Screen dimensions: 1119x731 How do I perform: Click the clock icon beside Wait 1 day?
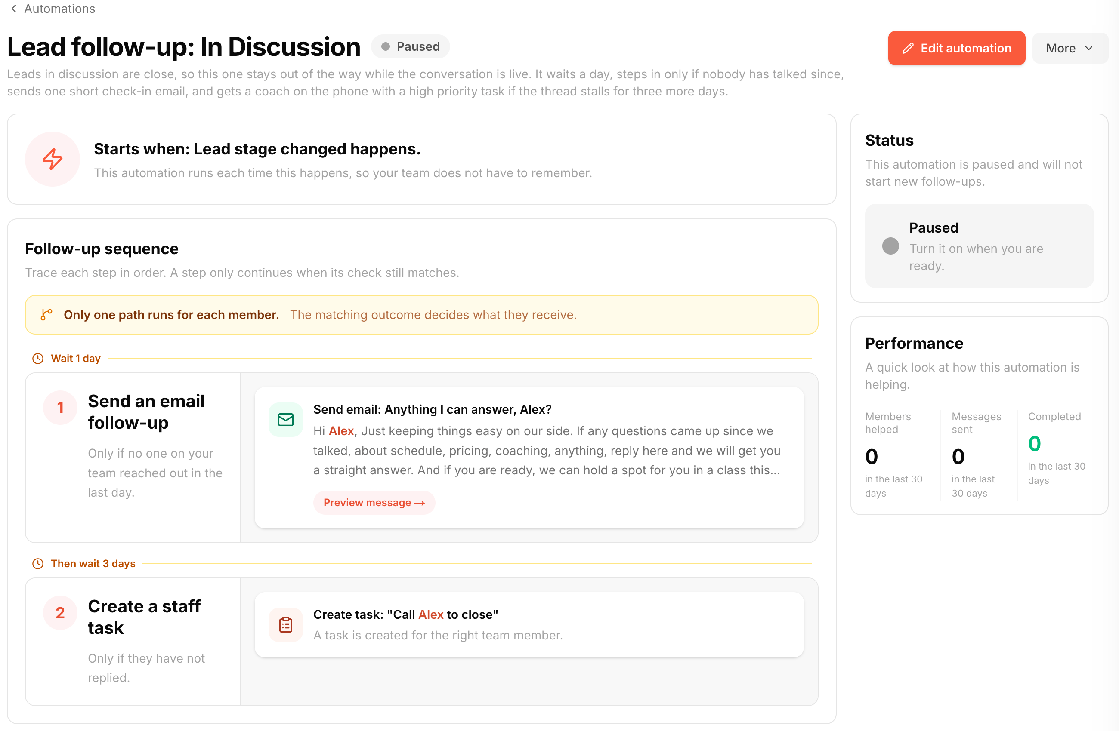[37, 359]
